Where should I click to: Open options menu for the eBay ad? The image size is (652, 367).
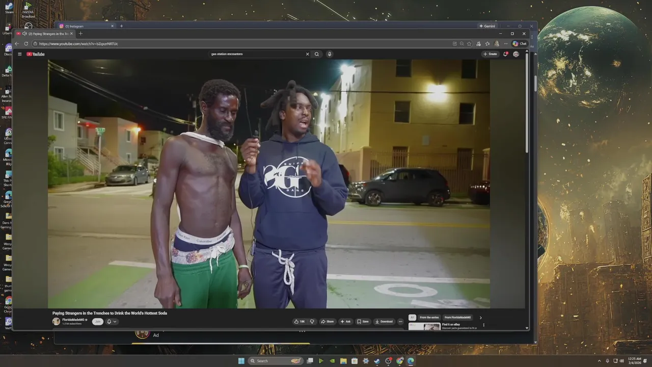coord(484,325)
